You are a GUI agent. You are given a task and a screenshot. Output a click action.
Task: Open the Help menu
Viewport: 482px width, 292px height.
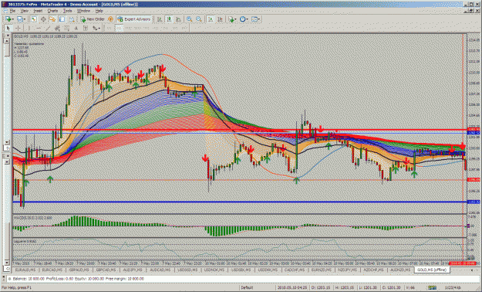click(99, 11)
